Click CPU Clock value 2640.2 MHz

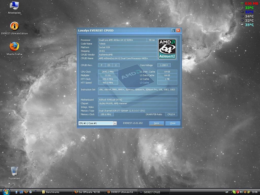click(108, 72)
